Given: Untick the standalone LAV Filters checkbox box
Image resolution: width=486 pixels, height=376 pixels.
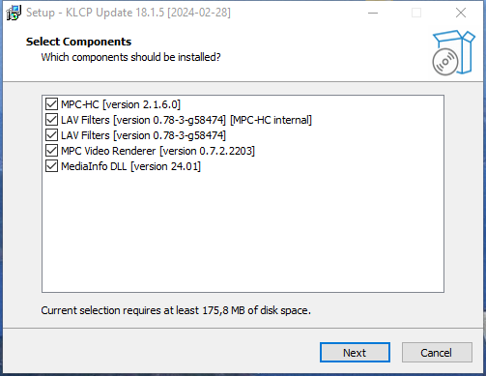Looking at the screenshot, I should (51, 135).
